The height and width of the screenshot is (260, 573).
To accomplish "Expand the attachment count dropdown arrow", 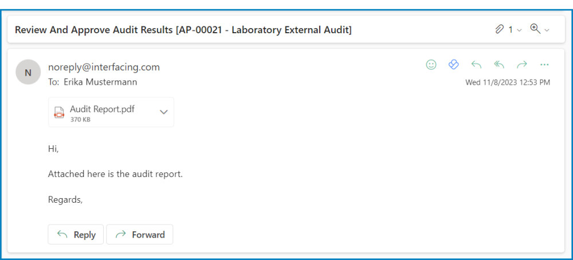I will coord(519,30).
